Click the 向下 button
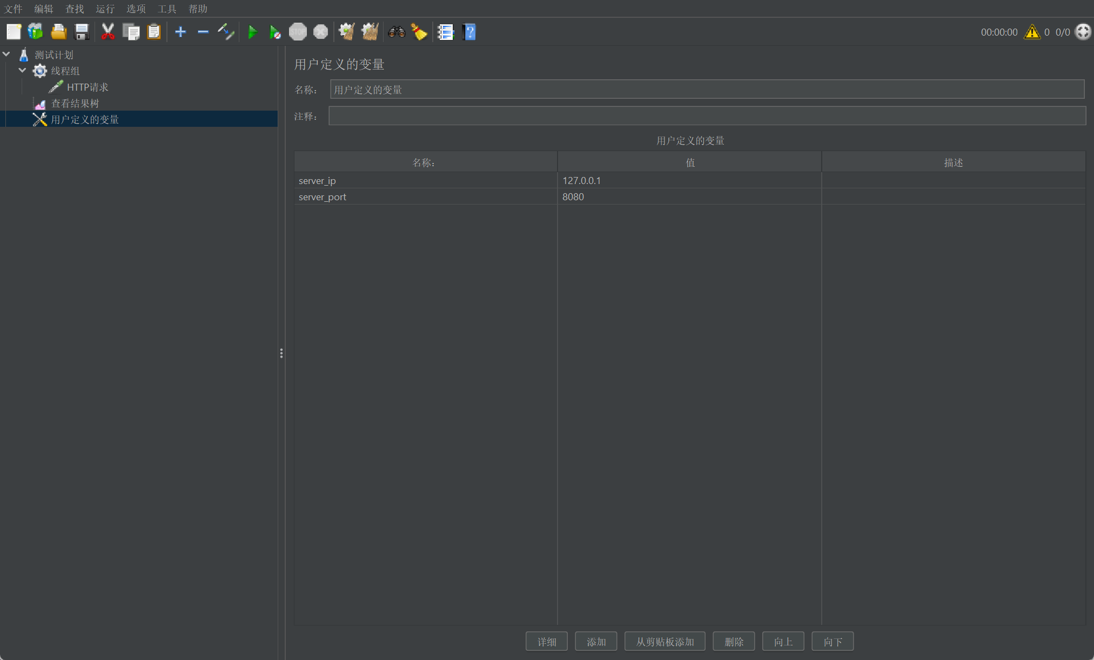Image resolution: width=1094 pixels, height=660 pixels. [x=833, y=642]
